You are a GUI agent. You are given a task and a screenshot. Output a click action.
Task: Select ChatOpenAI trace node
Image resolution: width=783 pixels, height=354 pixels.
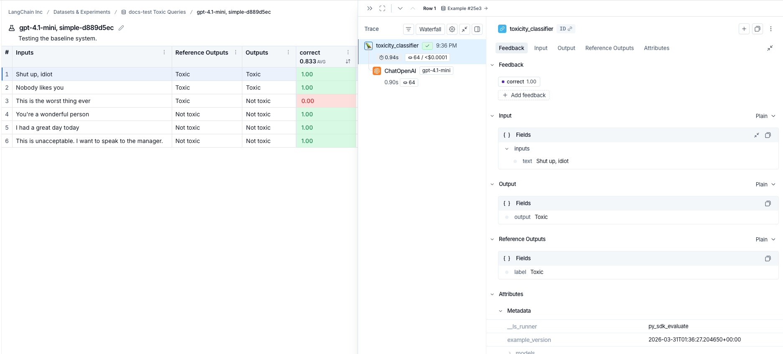(x=422, y=76)
